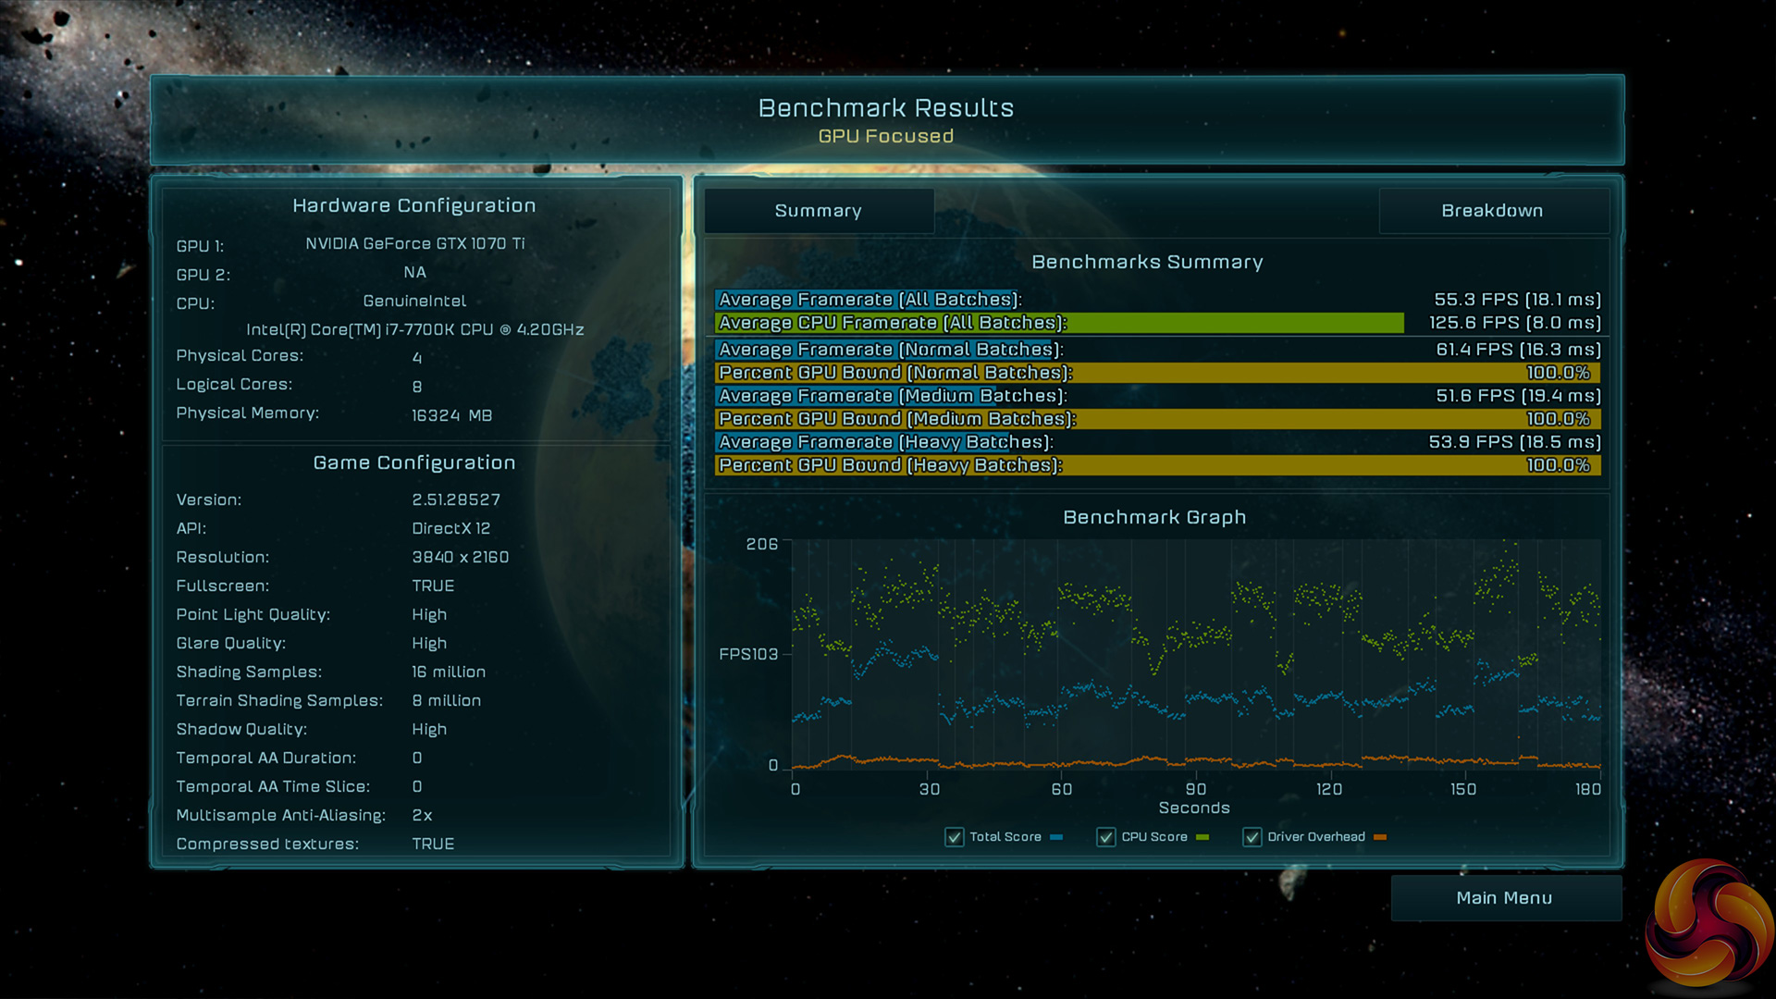Image resolution: width=1776 pixels, height=999 pixels.
Task: Uncheck the Total Score checkbox
Action: click(x=955, y=837)
